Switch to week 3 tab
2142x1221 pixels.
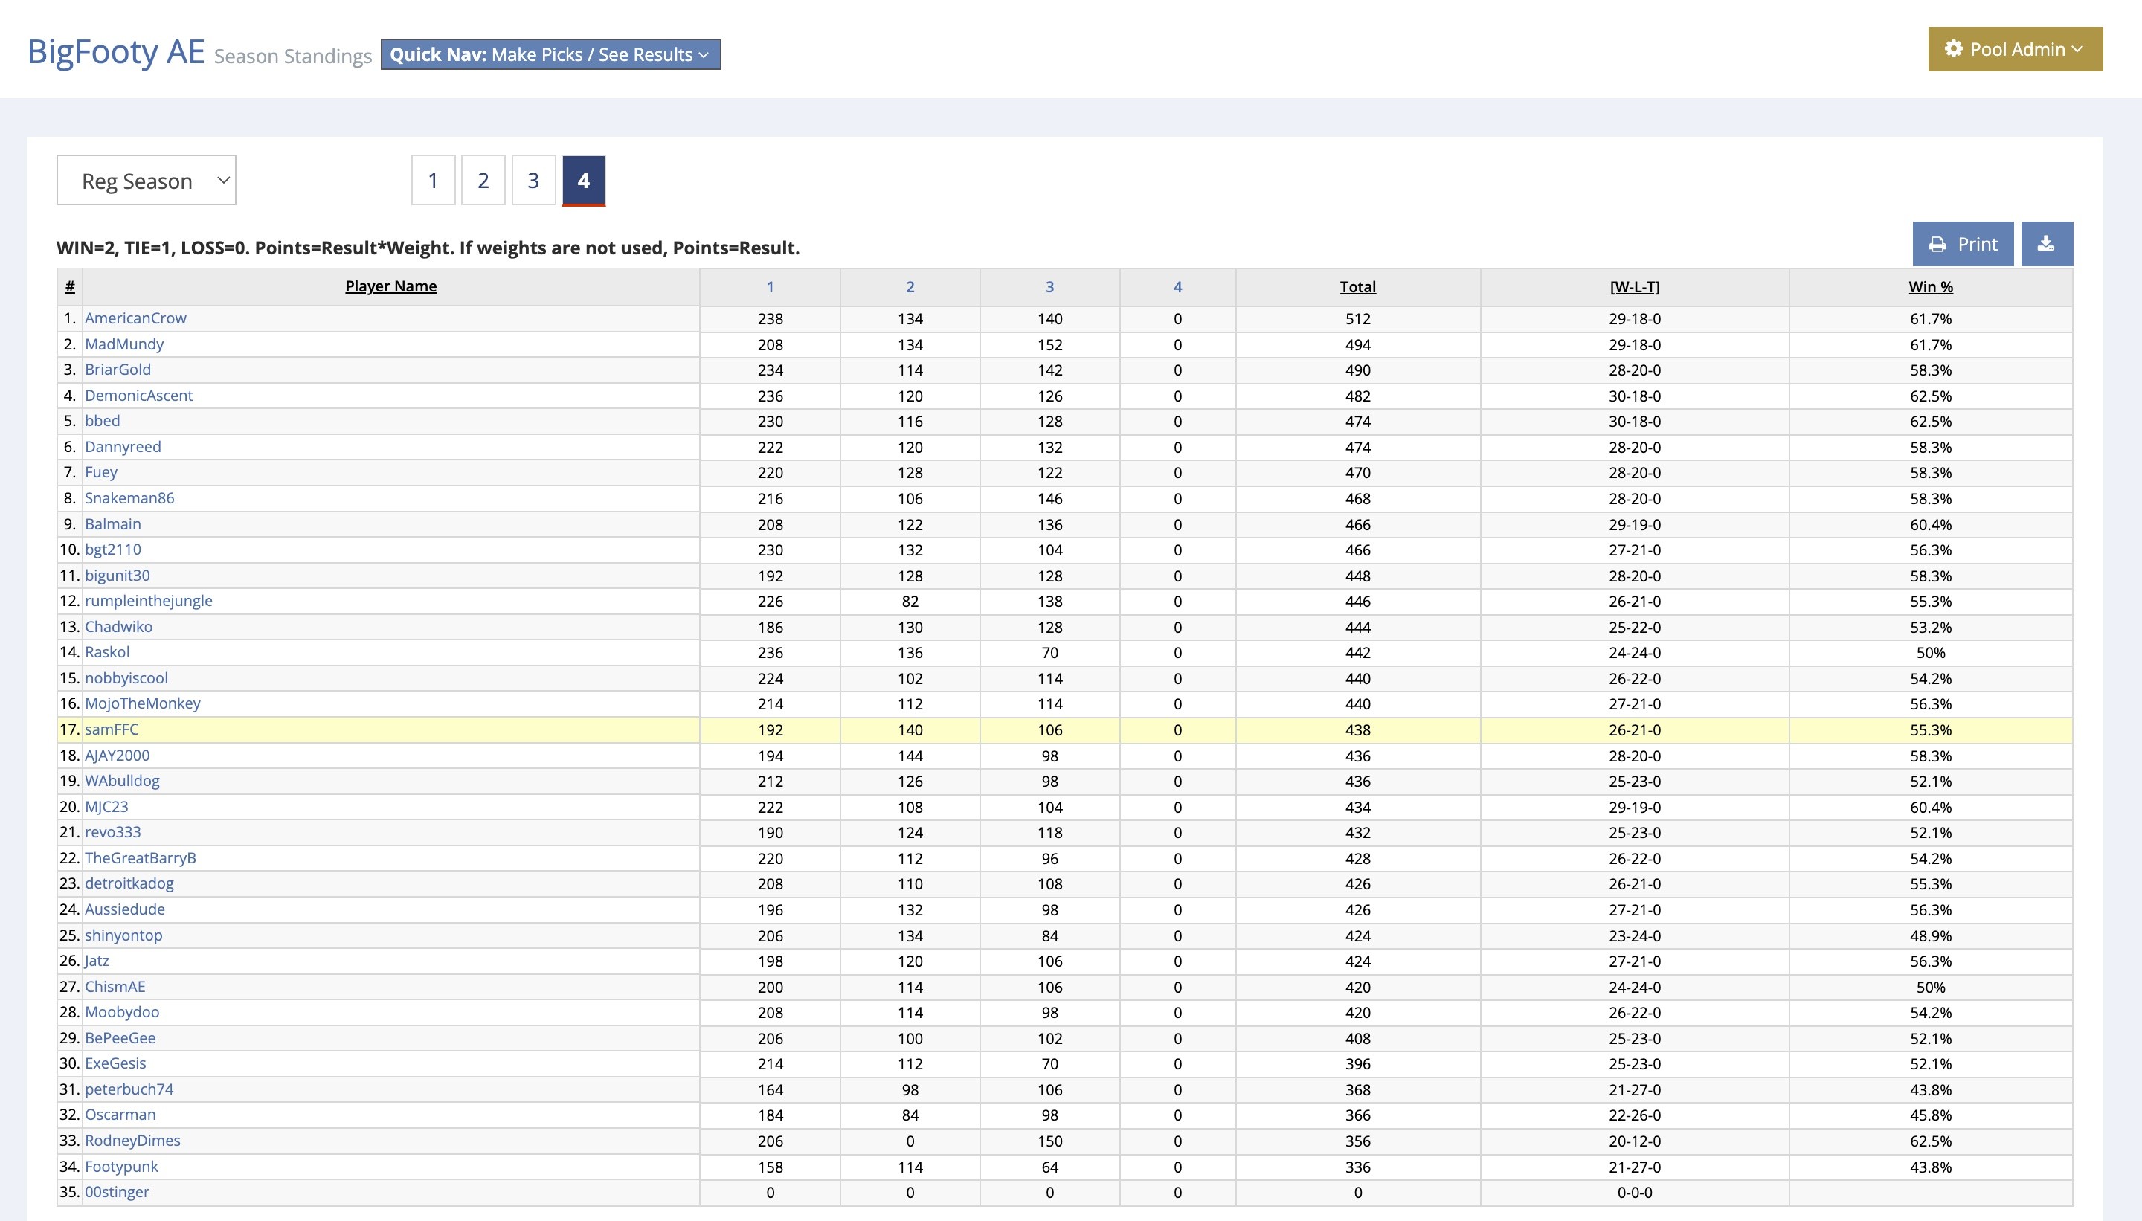click(x=533, y=180)
